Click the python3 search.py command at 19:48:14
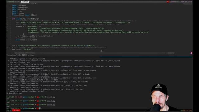The image size is (199, 112). [47, 101]
